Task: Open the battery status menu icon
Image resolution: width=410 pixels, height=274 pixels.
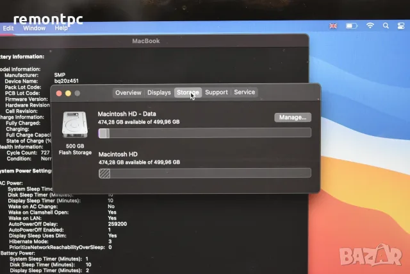Action: [x=352, y=26]
